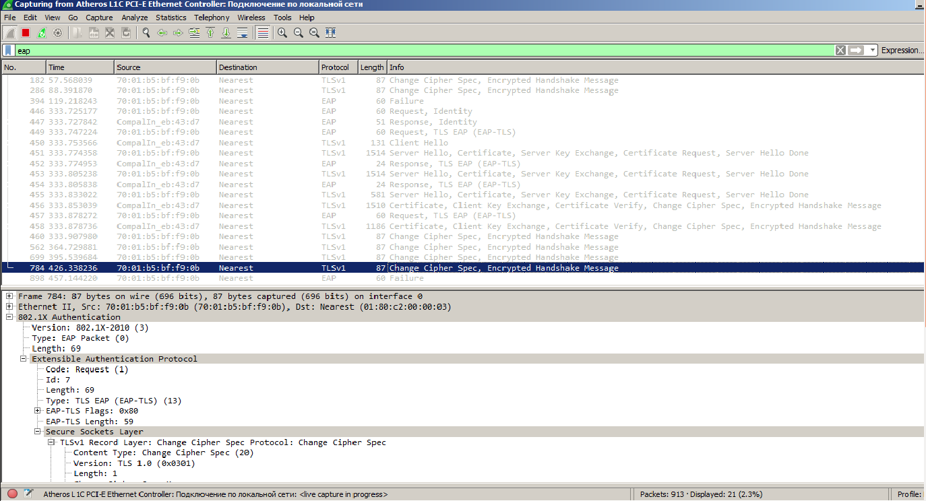The width and height of the screenshot is (926, 501).
Task: Click the Packets: 913 Displayed status text
Action: 701,494
